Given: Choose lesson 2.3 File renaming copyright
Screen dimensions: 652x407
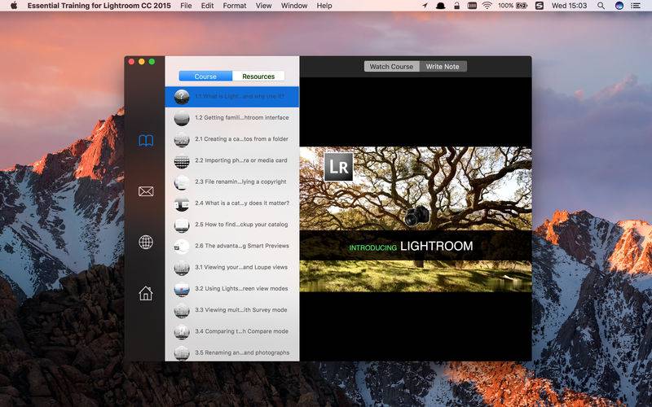Looking at the screenshot, I should tap(232, 182).
